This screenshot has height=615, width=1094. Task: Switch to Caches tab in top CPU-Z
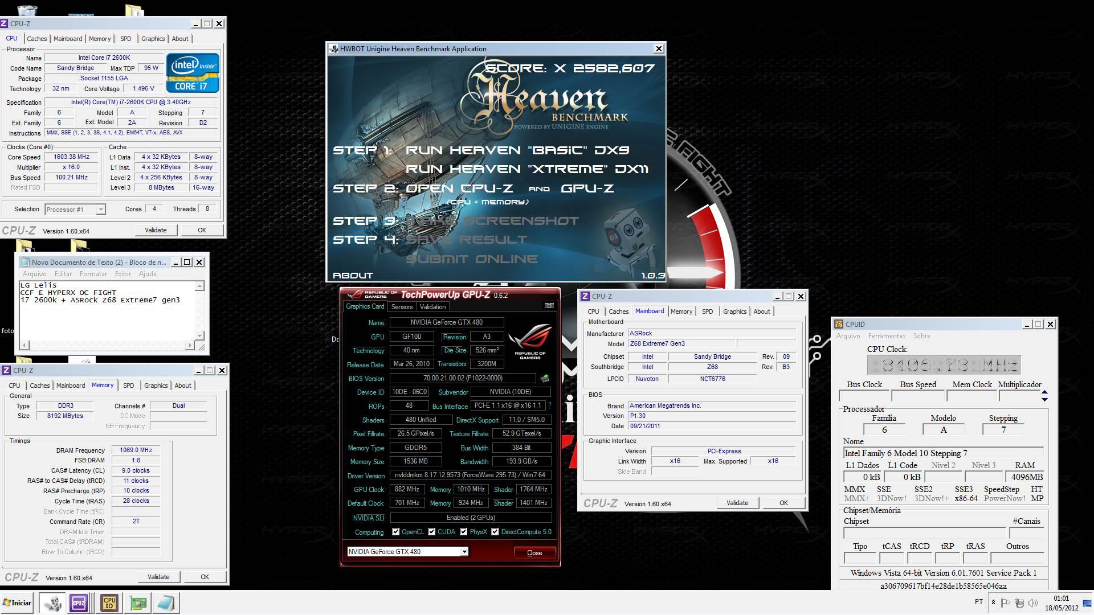click(37, 39)
